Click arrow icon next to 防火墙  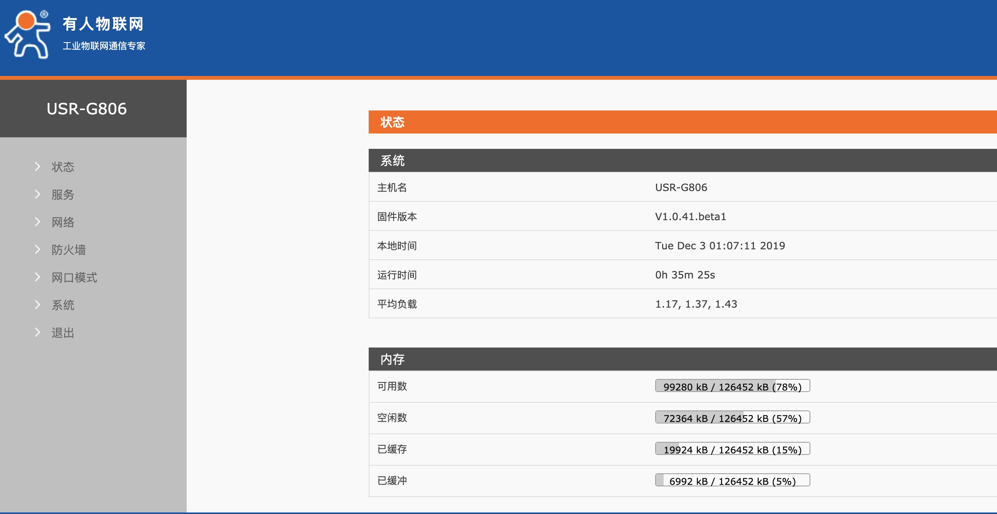coord(37,249)
